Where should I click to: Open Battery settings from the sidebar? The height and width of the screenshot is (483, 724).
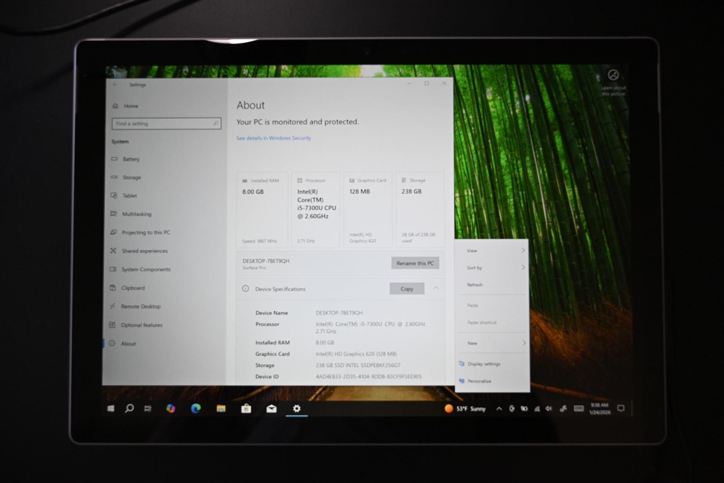tap(131, 159)
